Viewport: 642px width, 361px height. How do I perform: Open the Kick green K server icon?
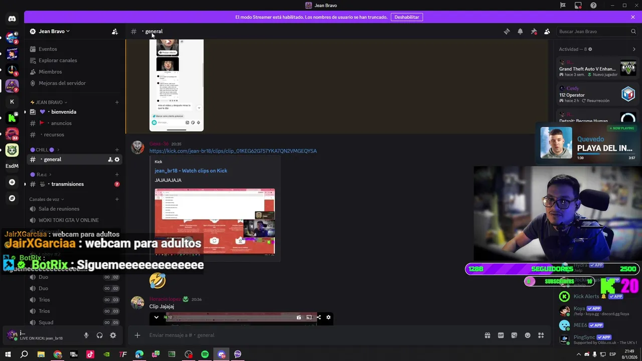(x=12, y=118)
